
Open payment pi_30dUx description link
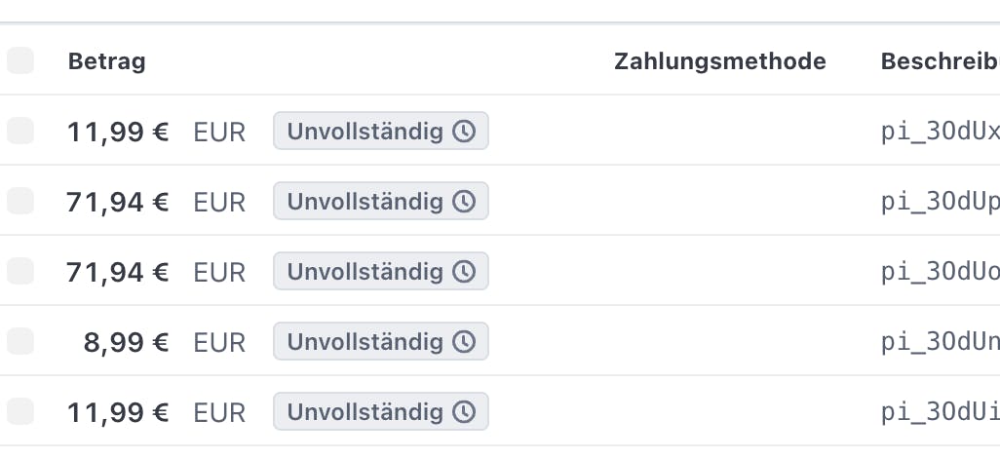coord(940,132)
